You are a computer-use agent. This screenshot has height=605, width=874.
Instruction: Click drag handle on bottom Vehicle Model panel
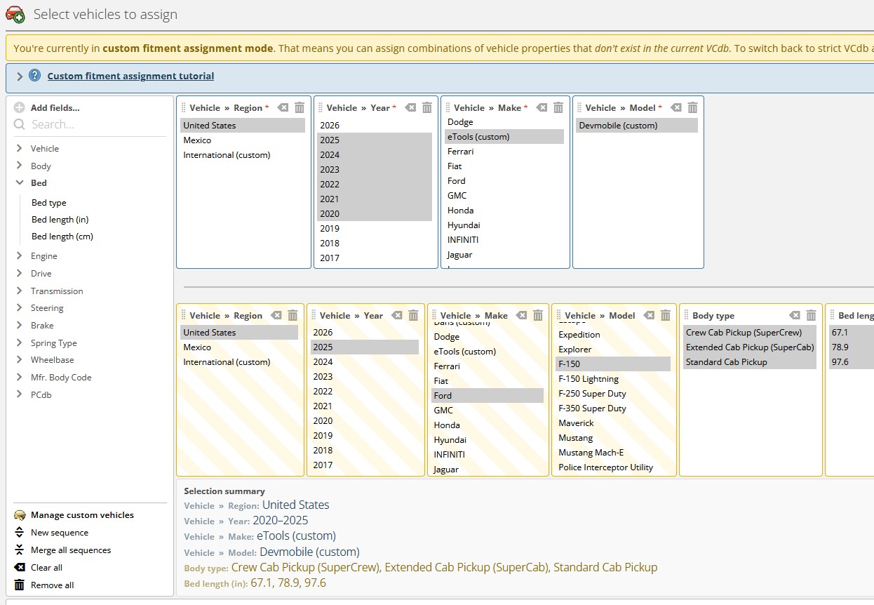point(558,315)
